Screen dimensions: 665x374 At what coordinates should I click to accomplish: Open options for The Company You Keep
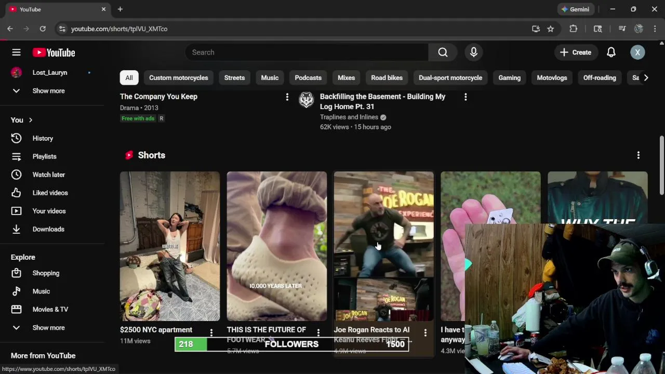(287, 97)
